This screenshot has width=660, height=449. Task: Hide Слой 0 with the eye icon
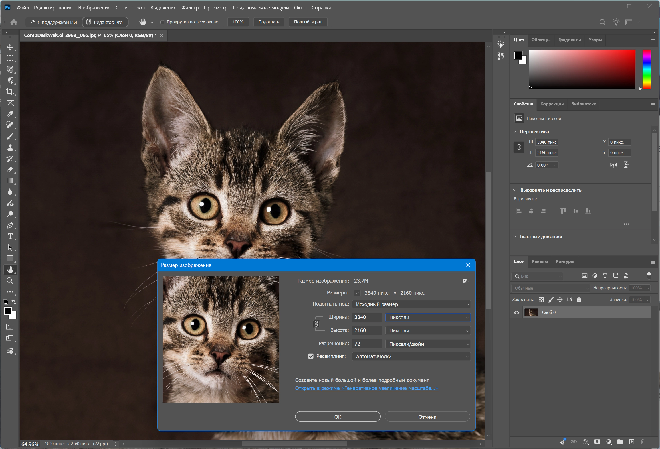[x=516, y=312]
